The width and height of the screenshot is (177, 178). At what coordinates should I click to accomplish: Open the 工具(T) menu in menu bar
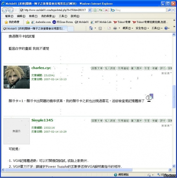(x=63, y=16)
